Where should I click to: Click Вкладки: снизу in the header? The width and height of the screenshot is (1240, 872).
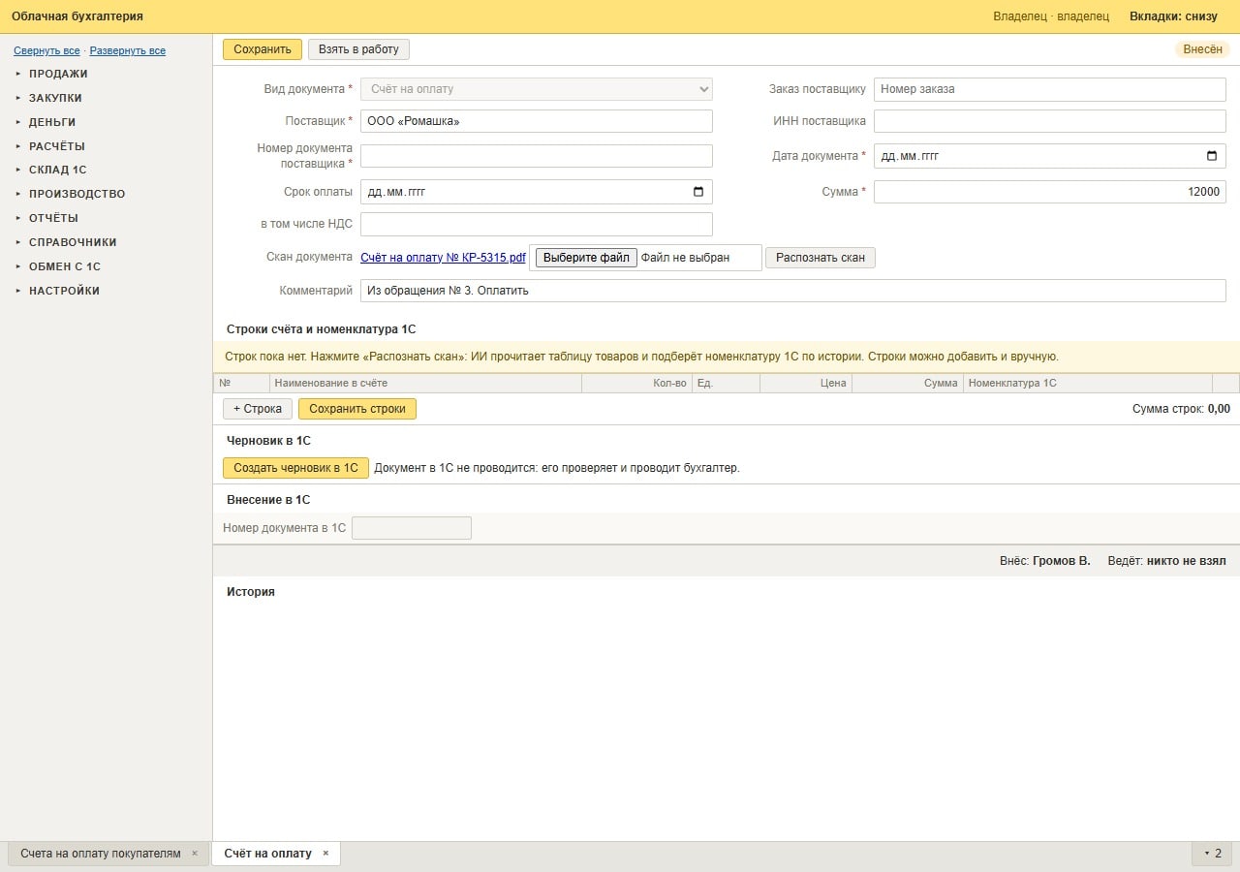pyautogui.click(x=1173, y=16)
